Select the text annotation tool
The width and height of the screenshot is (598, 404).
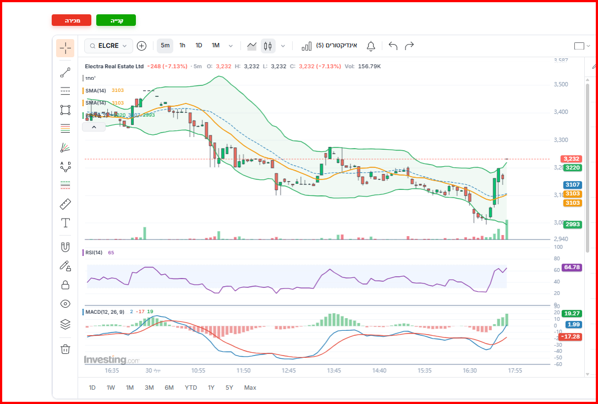point(65,223)
